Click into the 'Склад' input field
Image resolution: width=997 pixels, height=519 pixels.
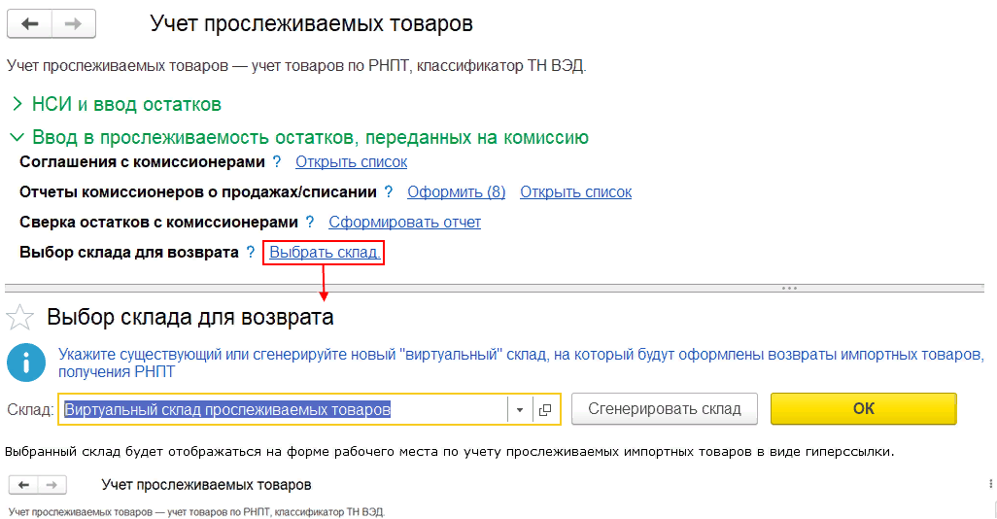(x=282, y=409)
